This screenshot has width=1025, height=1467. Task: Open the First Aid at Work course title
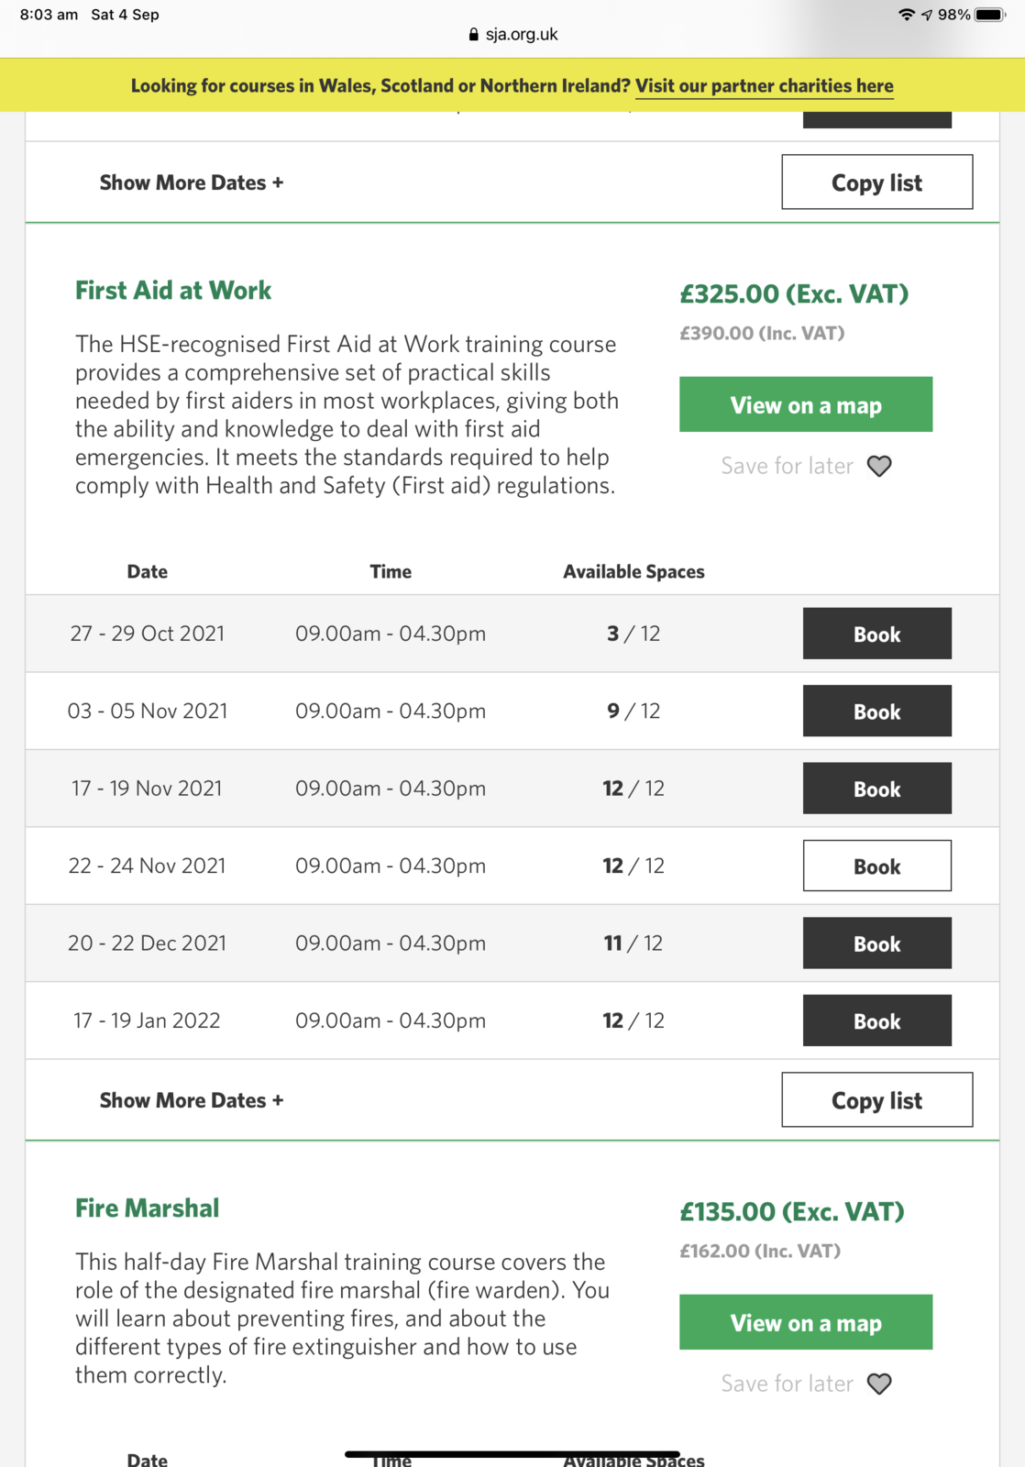tap(173, 291)
